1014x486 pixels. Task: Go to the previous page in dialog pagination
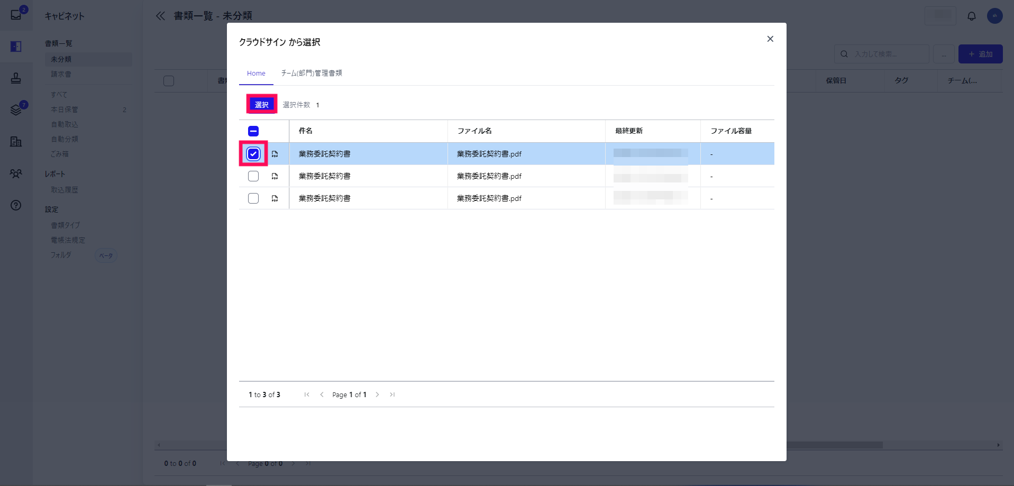click(322, 395)
